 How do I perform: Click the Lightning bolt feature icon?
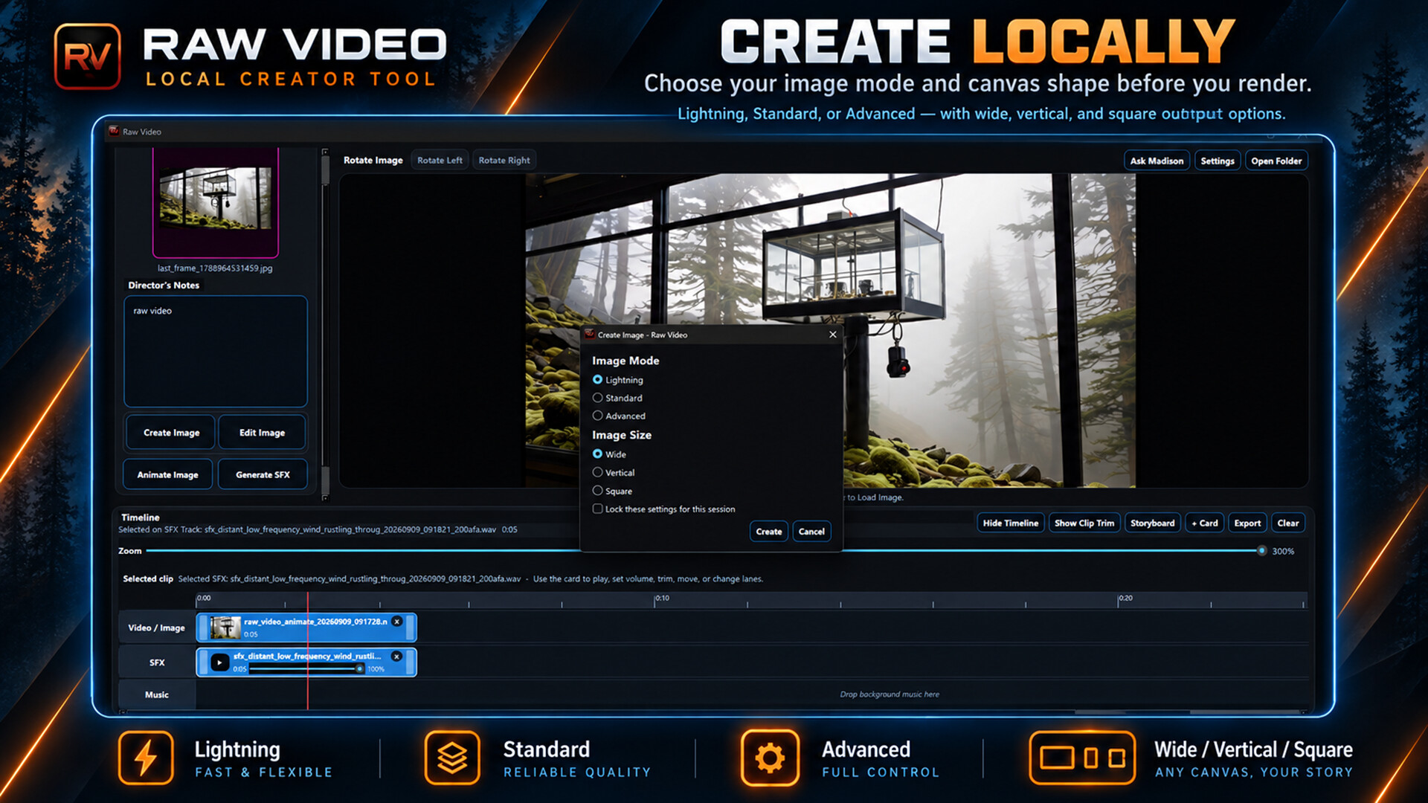146,758
